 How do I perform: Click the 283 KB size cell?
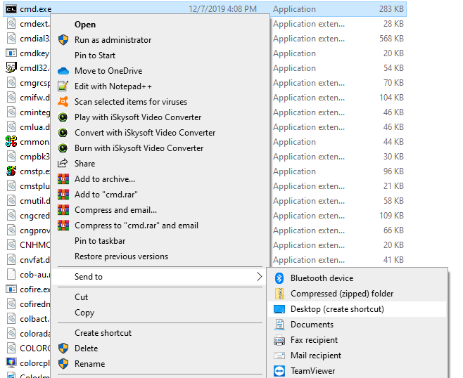coord(391,9)
